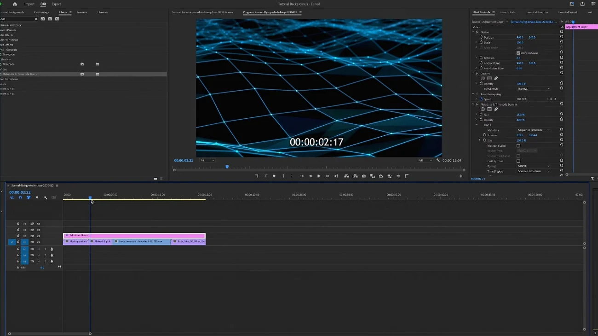Image resolution: width=598 pixels, height=336 pixels.
Task: Add a marker in the Program monitor
Action: 274,176
